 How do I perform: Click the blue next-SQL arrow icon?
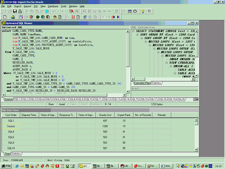pyautogui.click(x=113, y=17)
